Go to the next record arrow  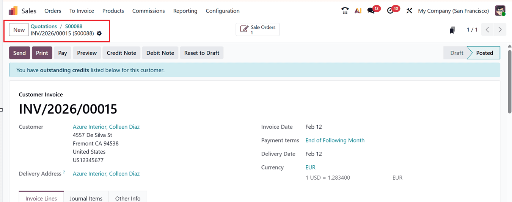pyautogui.click(x=500, y=30)
